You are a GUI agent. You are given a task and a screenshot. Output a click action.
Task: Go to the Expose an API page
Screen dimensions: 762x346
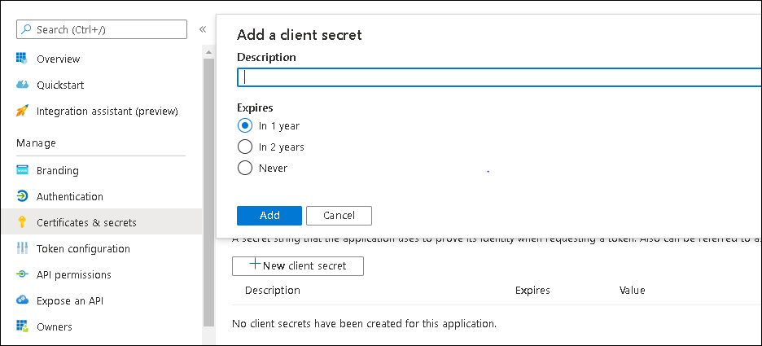tap(70, 300)
